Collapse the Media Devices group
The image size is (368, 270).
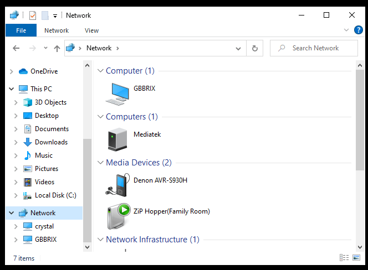pyautogui.click(x=100, y=163)
